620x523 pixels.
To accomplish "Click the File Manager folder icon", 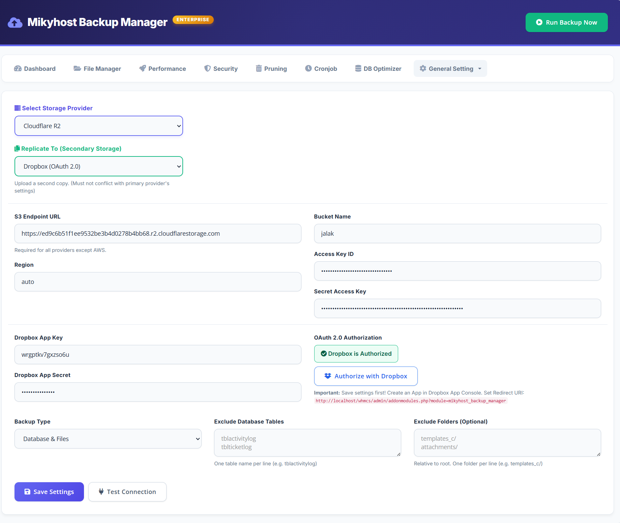I will [77, 68].
